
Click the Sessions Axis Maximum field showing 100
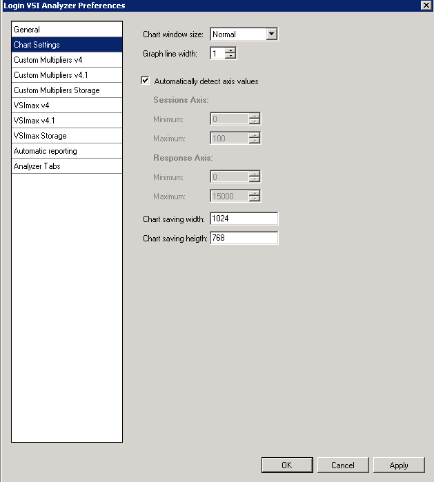click(x=230, y=138)
